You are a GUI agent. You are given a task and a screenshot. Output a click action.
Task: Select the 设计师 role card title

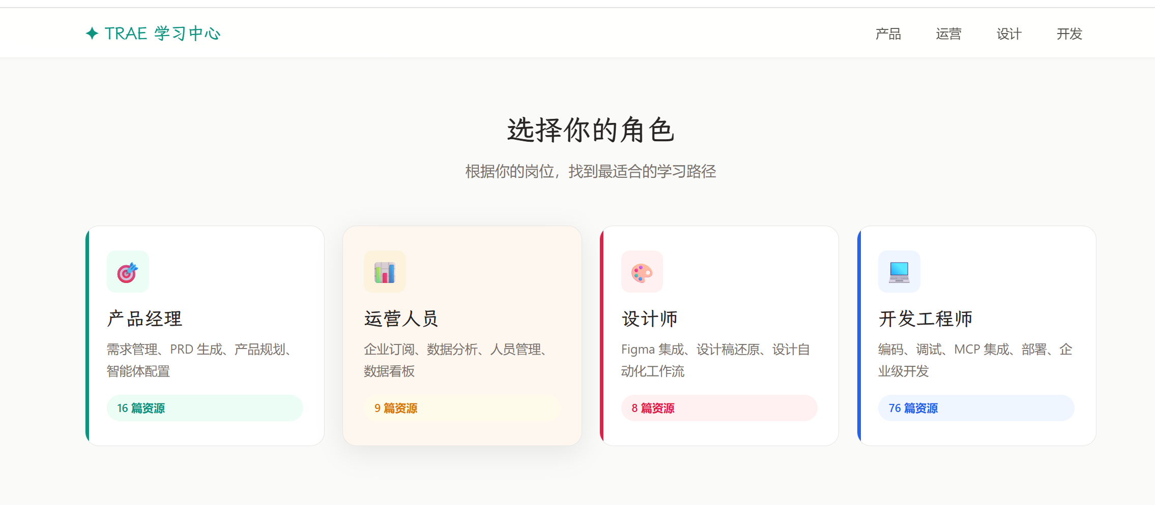(649, 319)
